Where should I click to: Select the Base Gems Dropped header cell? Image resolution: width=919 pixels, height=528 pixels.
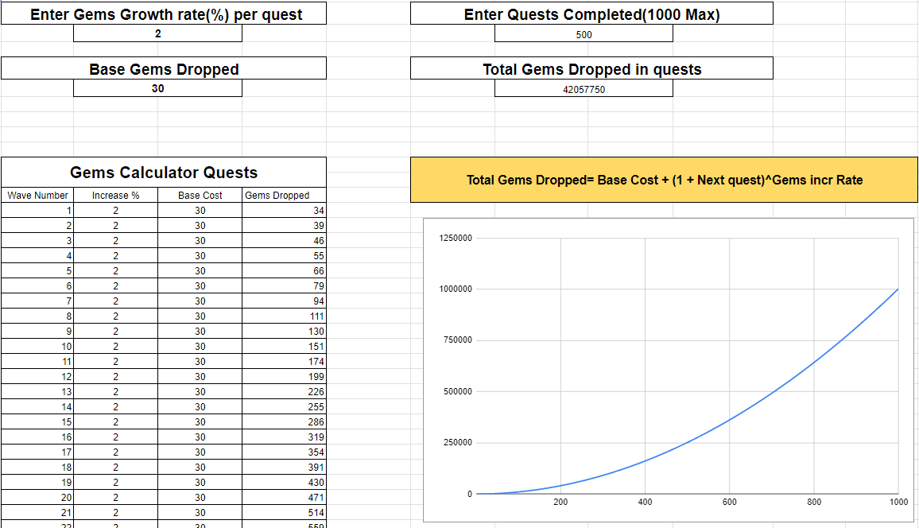[163, 68]
